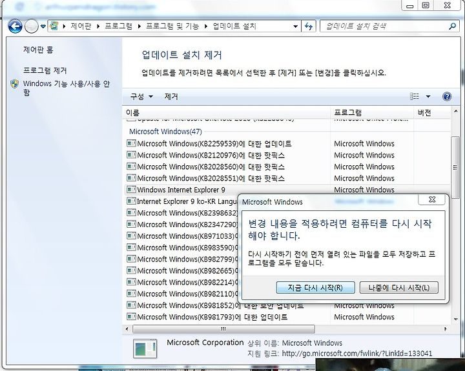
Task: Click the Control Panel icon in address bar
Action: coord(54,26)
